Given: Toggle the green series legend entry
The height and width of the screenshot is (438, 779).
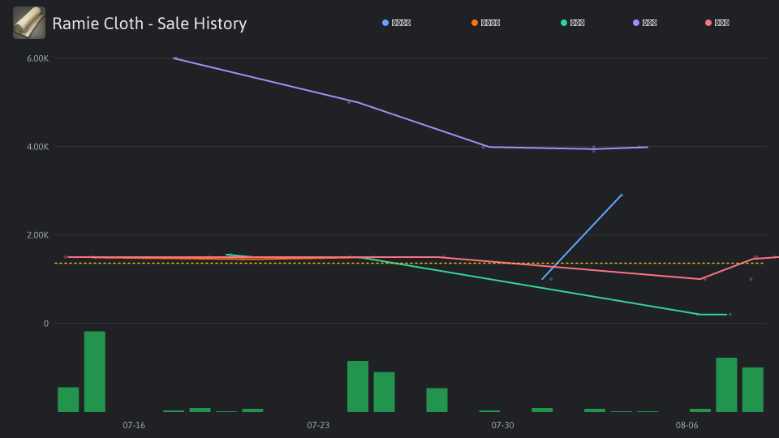Looking at the screenshot, I should pos(572,23).
